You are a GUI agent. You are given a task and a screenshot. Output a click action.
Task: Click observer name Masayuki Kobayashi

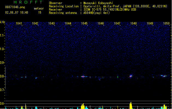click(98, 3)
